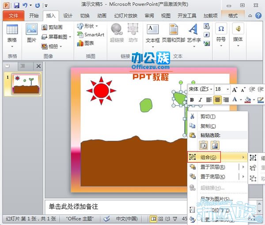Select 置于顶层(R) bring to front
Viewport: 265px width, 225px height.
(213, 167)
